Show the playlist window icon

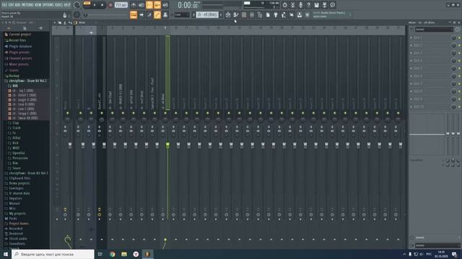[x=228, y=14]
